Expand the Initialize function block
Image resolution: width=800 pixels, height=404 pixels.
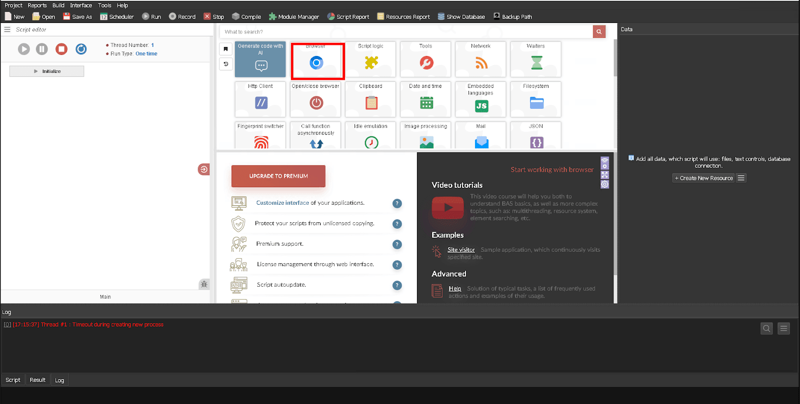(47, 71)
